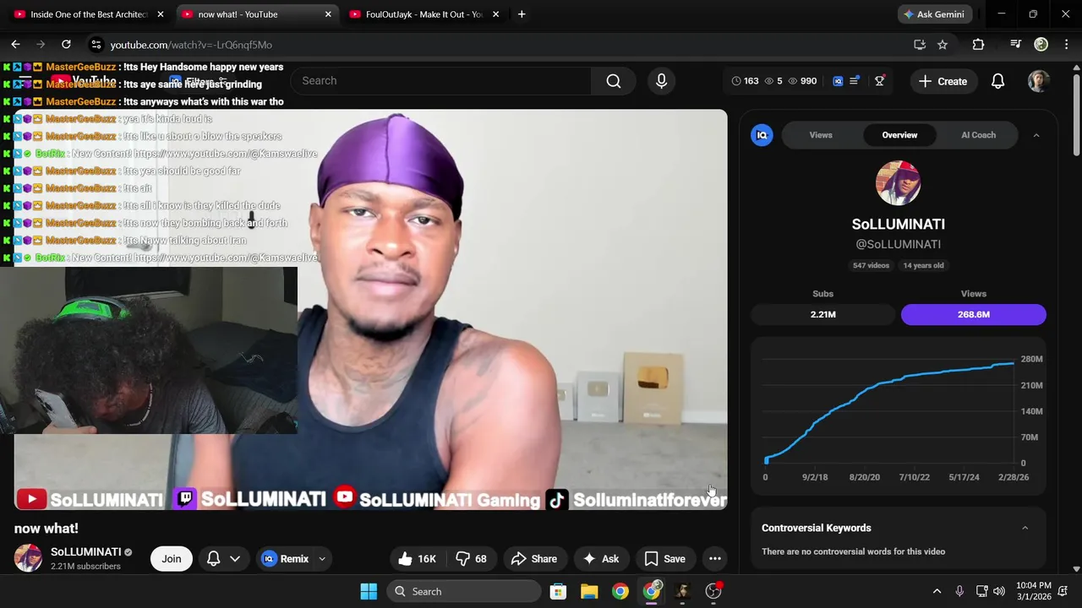Click the 547 videos label
Image resolution: width=1082 pixels, height=608 pixels.
pyautogui.click(x=871, y=265)
